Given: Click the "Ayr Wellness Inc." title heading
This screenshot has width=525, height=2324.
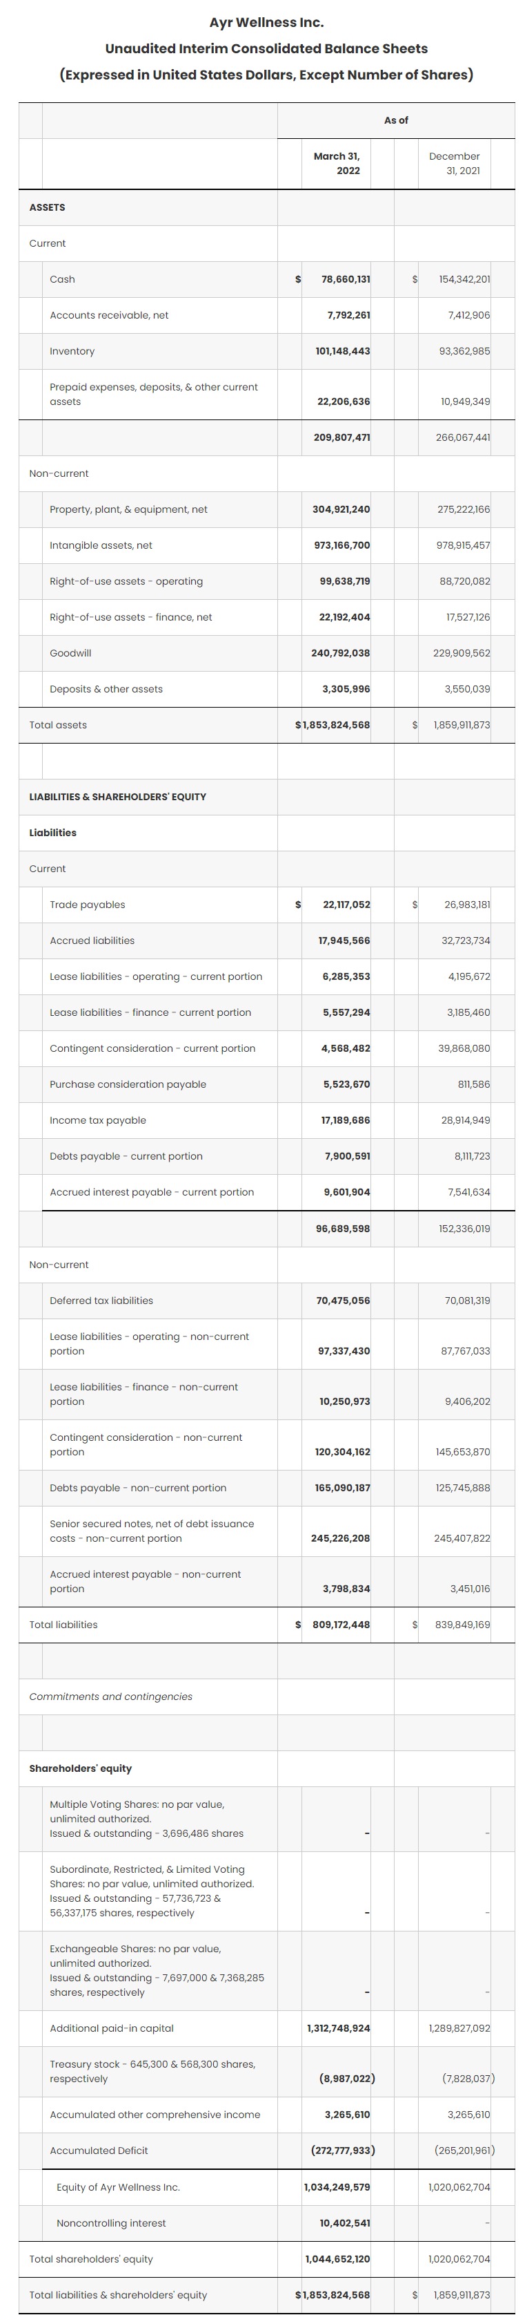Looking at the screenshot, I should tap(266, 23).
